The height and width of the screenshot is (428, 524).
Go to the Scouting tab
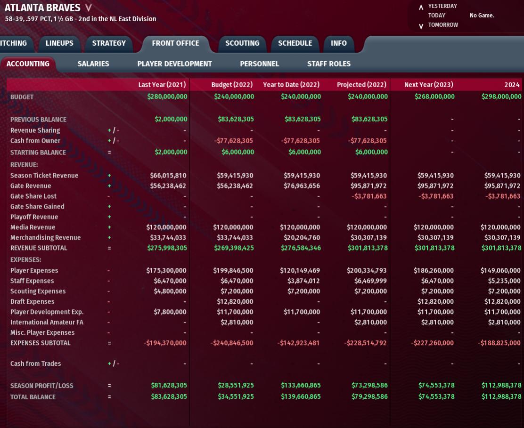(x=242, y=43)
